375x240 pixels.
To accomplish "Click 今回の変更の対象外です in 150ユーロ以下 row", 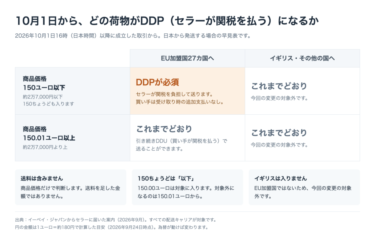I will tap(279, 98).
